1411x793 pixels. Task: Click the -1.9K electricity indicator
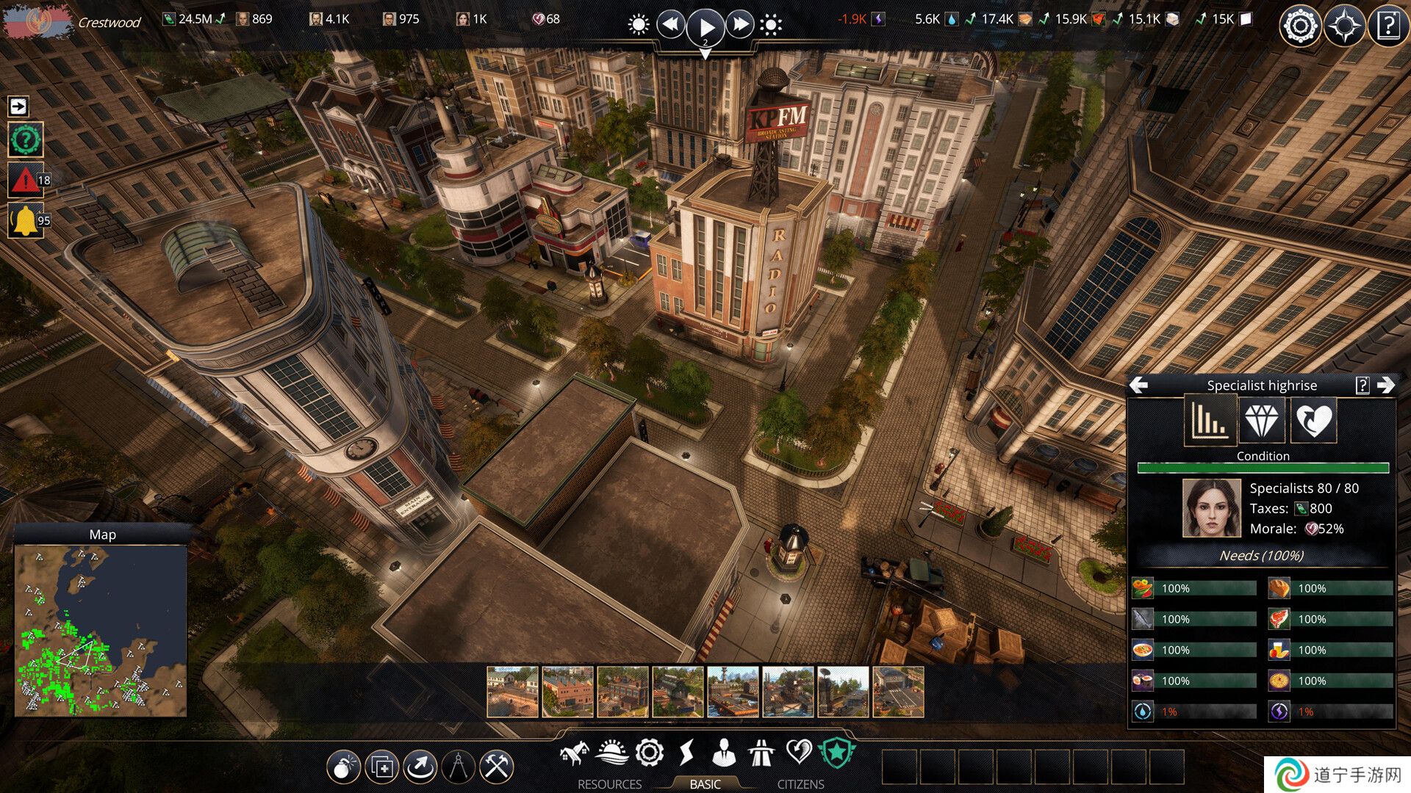tap(861, 19)
